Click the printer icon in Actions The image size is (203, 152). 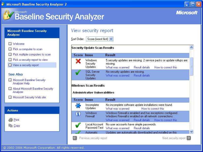click(x=11, y=120)
